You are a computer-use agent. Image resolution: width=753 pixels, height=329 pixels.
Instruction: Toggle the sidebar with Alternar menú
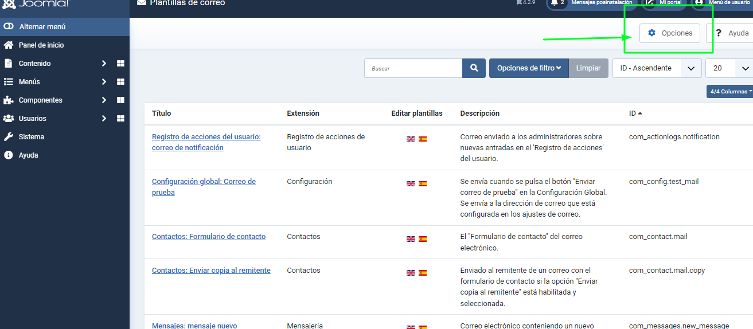42,27
